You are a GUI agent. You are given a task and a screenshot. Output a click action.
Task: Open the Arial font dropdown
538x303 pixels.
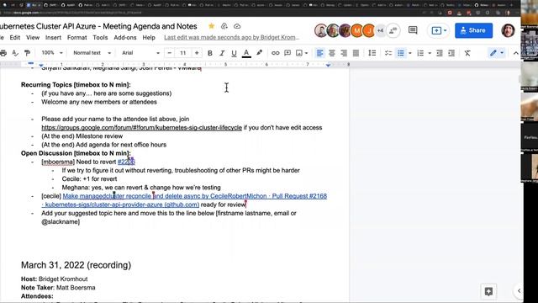pyautogui.click(x=140, y=53)
